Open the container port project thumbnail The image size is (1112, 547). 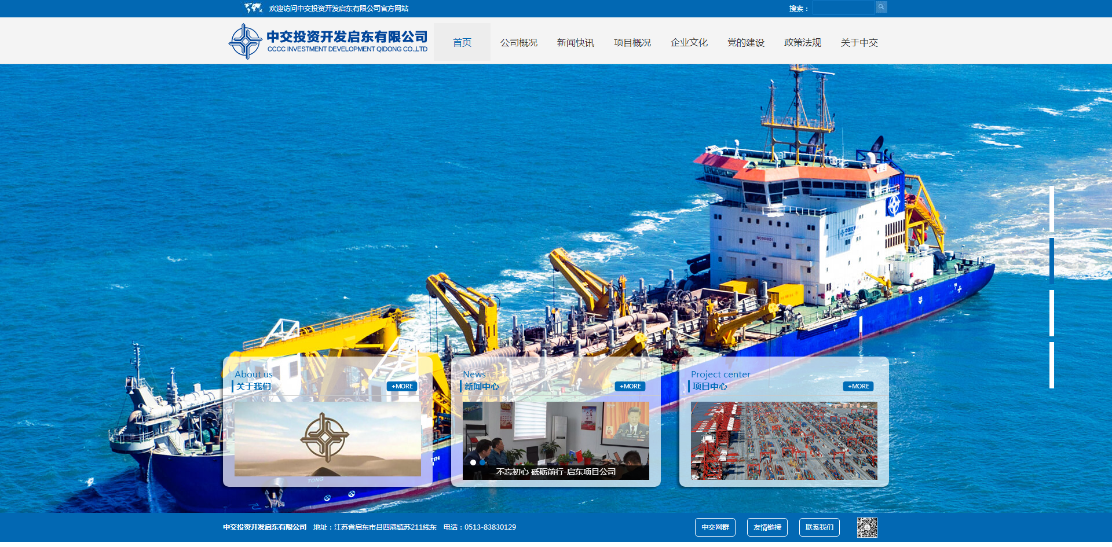pos(784,440)
